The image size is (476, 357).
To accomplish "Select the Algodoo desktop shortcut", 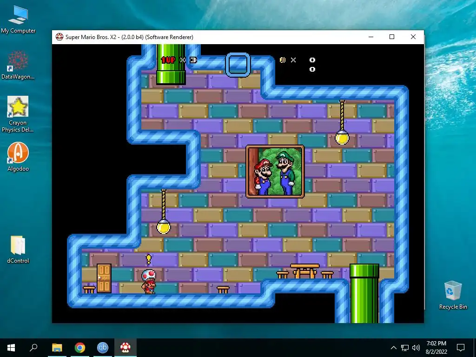I will 18,157.
